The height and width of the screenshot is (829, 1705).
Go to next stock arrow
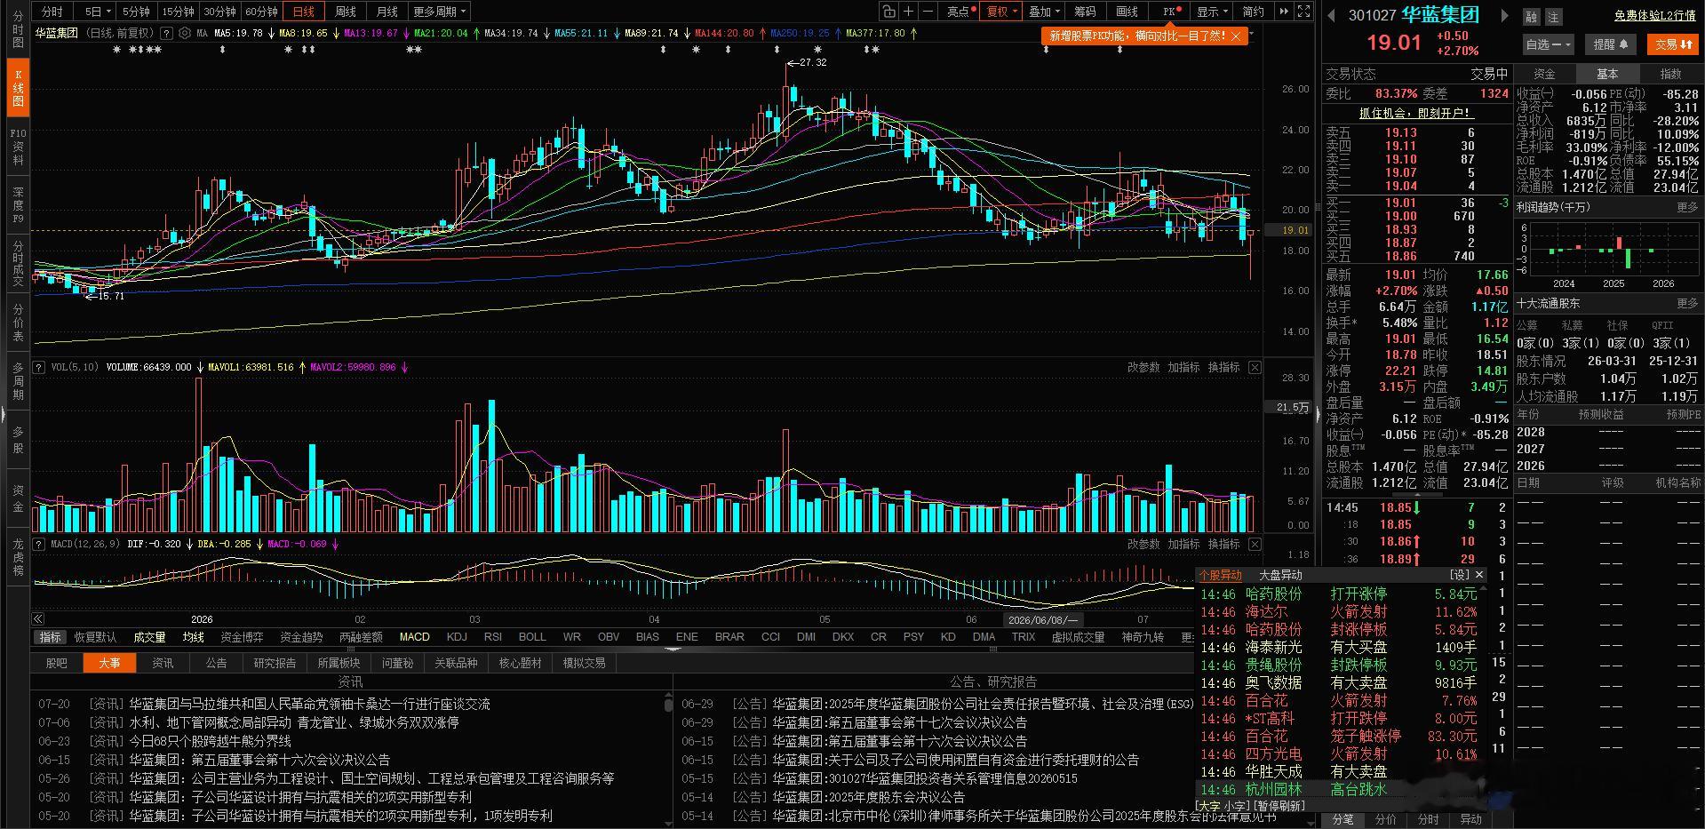(x=1504, y=15)
